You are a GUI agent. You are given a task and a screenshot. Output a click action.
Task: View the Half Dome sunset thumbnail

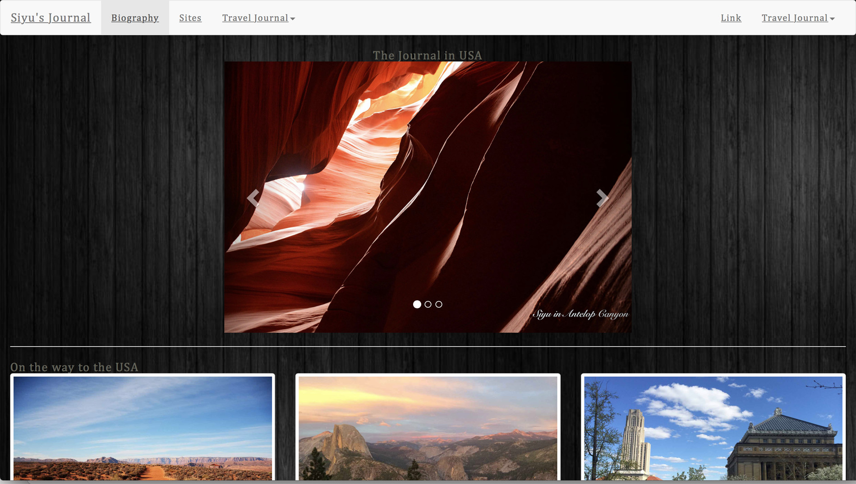pos(428,428)
